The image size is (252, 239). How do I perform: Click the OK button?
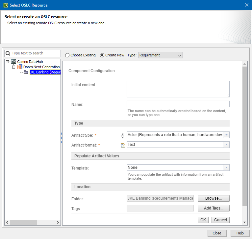click(203, 220)
